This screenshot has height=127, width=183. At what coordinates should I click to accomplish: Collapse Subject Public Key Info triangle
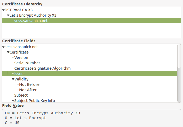(13, 101)
